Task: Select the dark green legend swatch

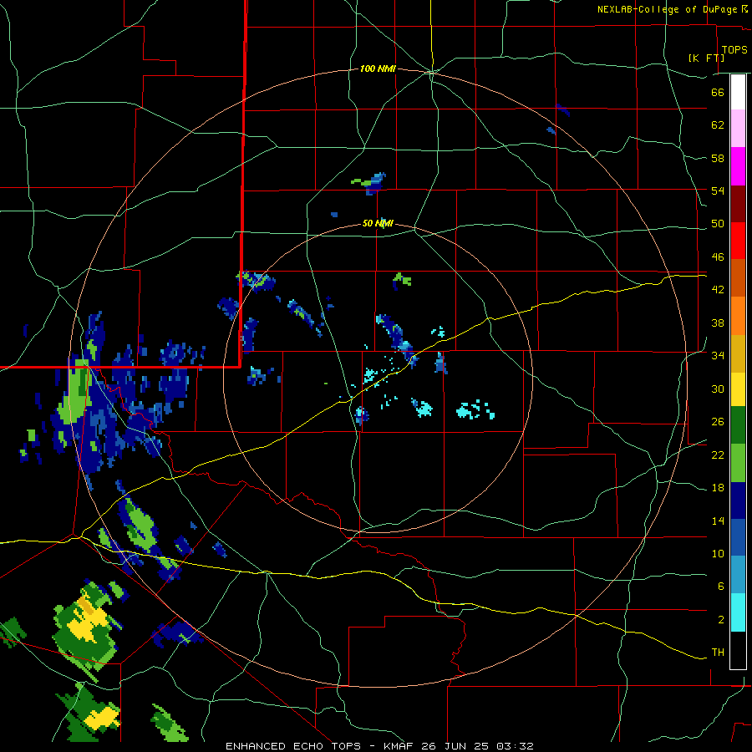Action: (x=738, y=425)
